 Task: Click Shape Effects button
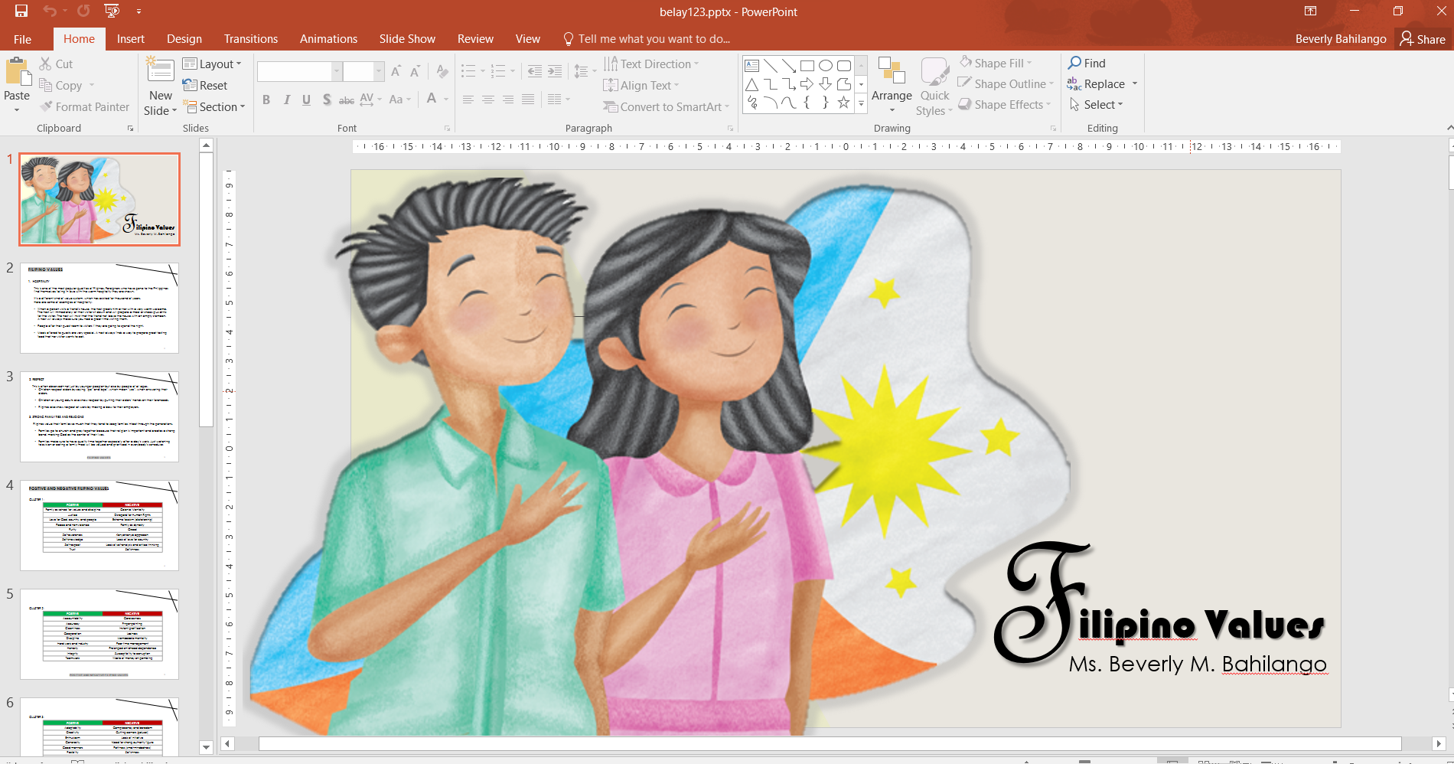point(1005,105)
